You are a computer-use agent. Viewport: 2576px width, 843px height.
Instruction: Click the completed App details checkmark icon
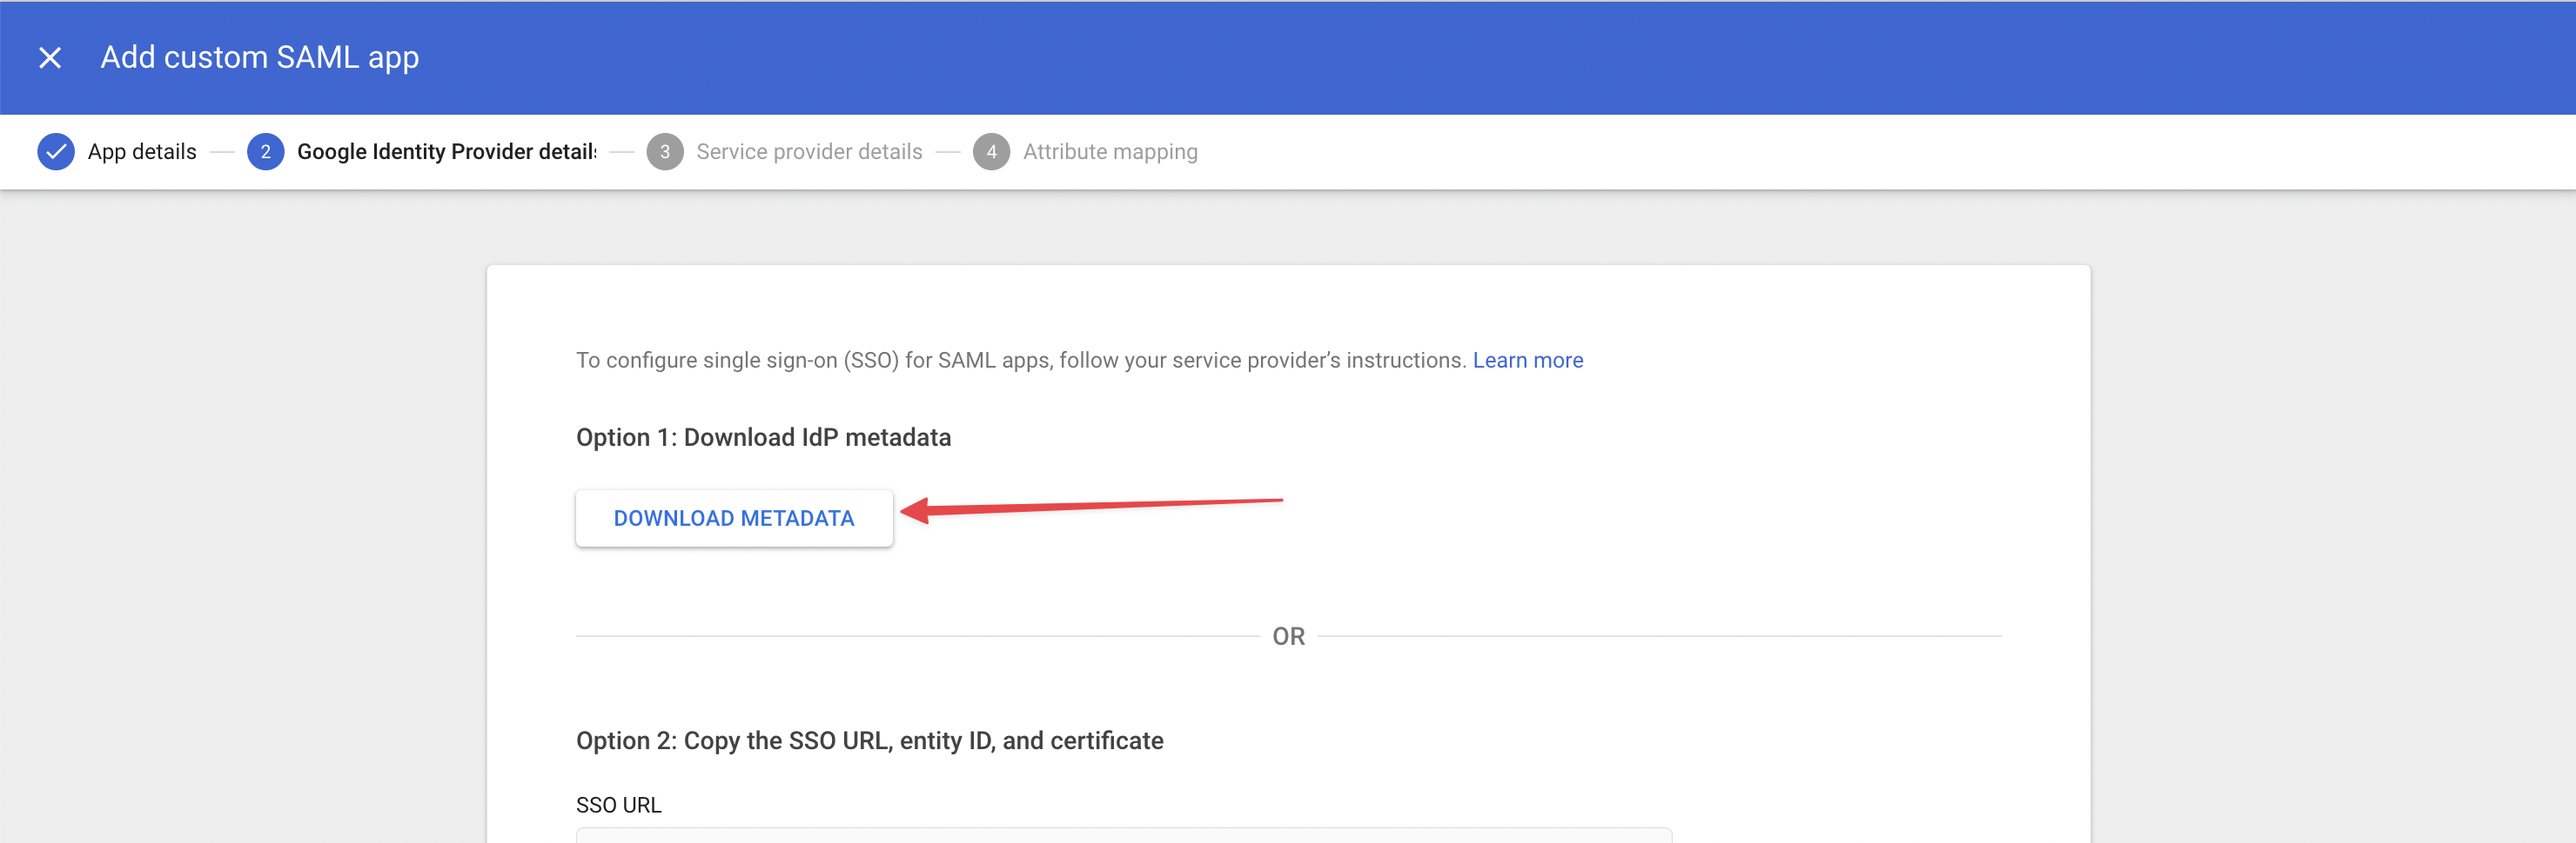56,152
